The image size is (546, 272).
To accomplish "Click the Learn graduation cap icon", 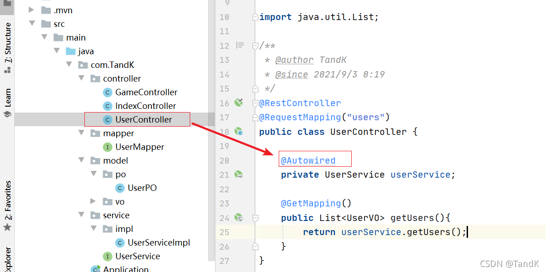I will (x=7, y=114).
